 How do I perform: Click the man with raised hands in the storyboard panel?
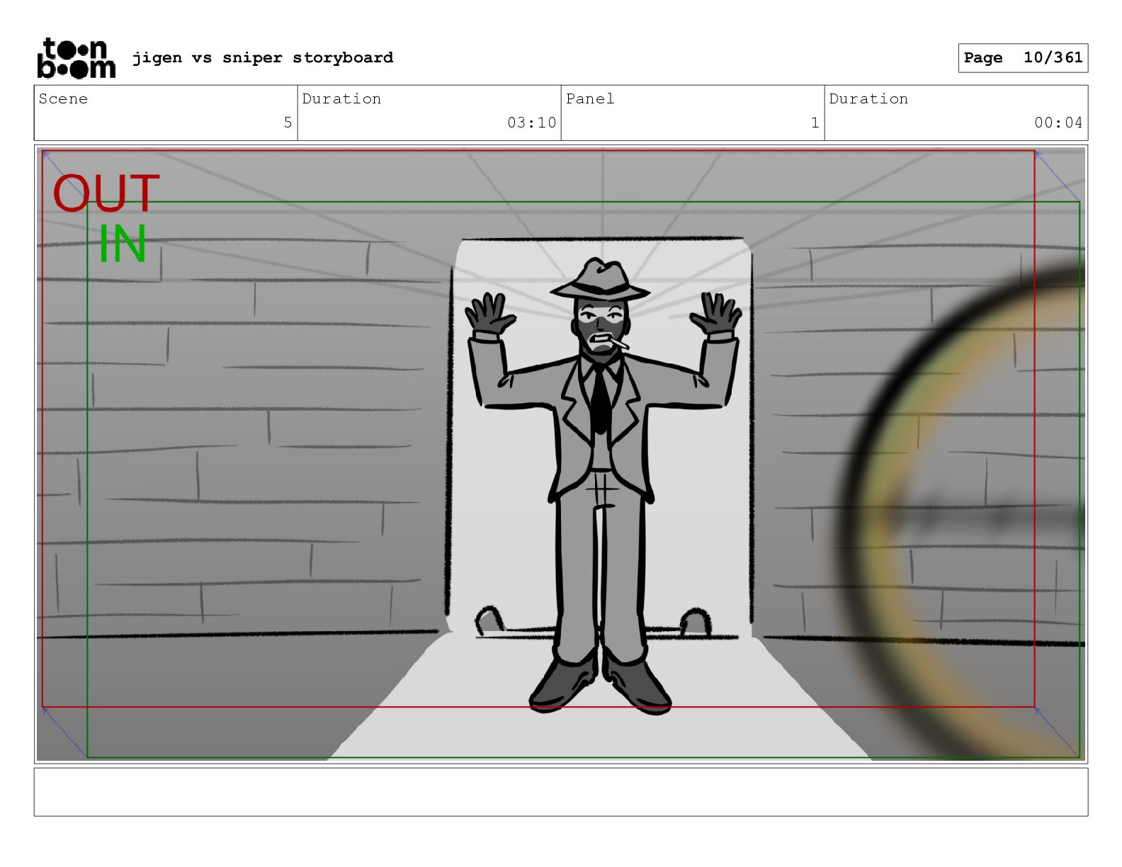coord(601,485)
